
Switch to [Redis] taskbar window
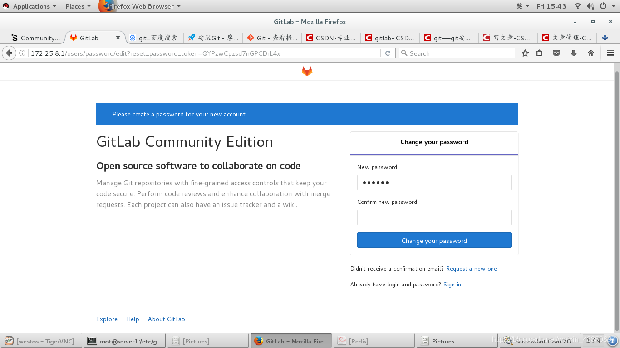(x=374, y=341)
